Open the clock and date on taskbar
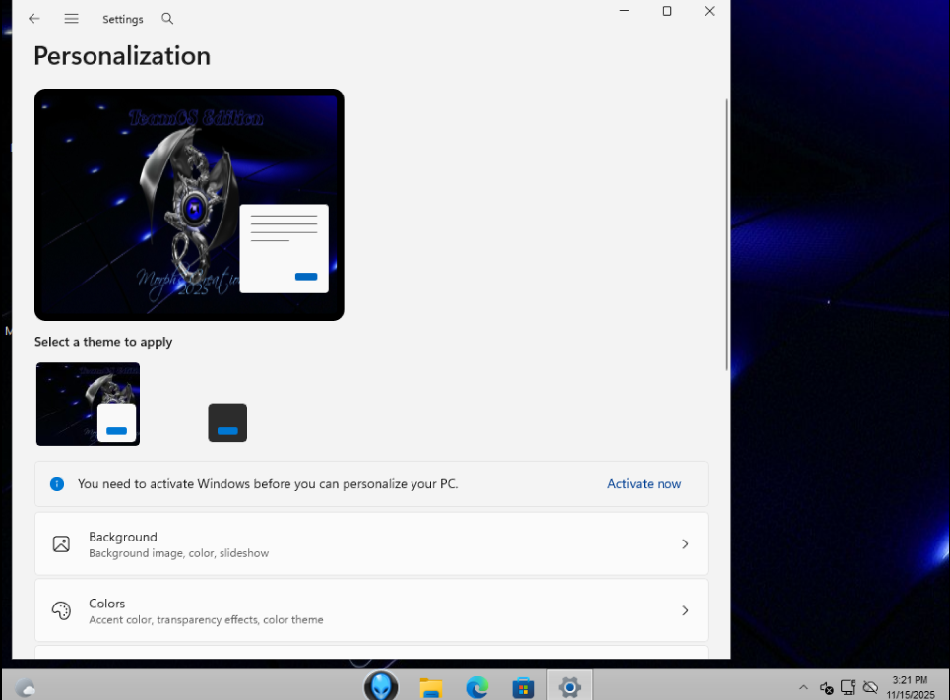 click(x=909, y=687)
